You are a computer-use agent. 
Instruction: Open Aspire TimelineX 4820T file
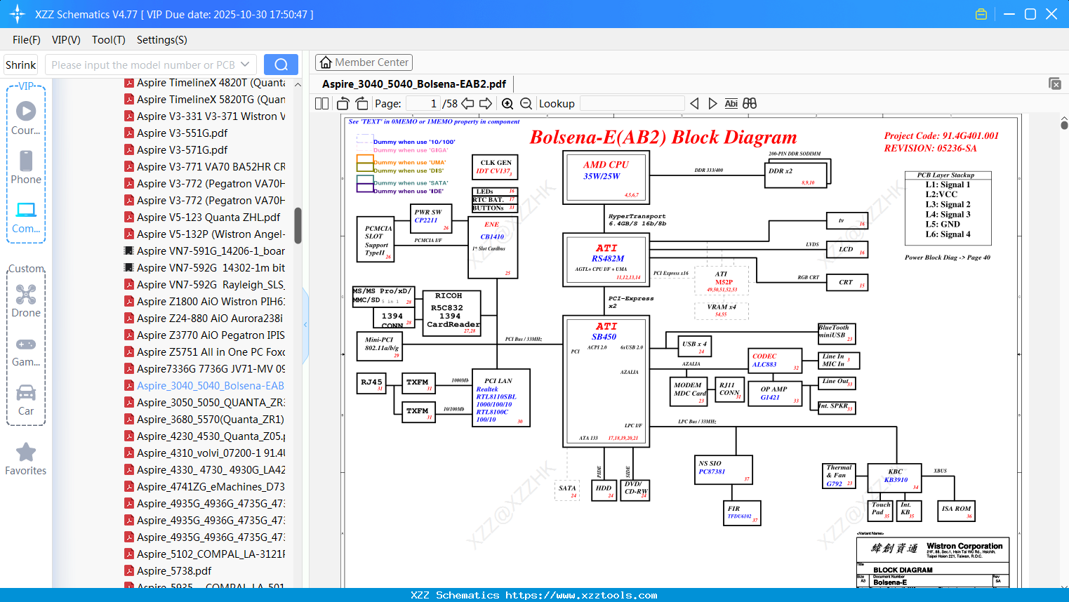(205, 83)
